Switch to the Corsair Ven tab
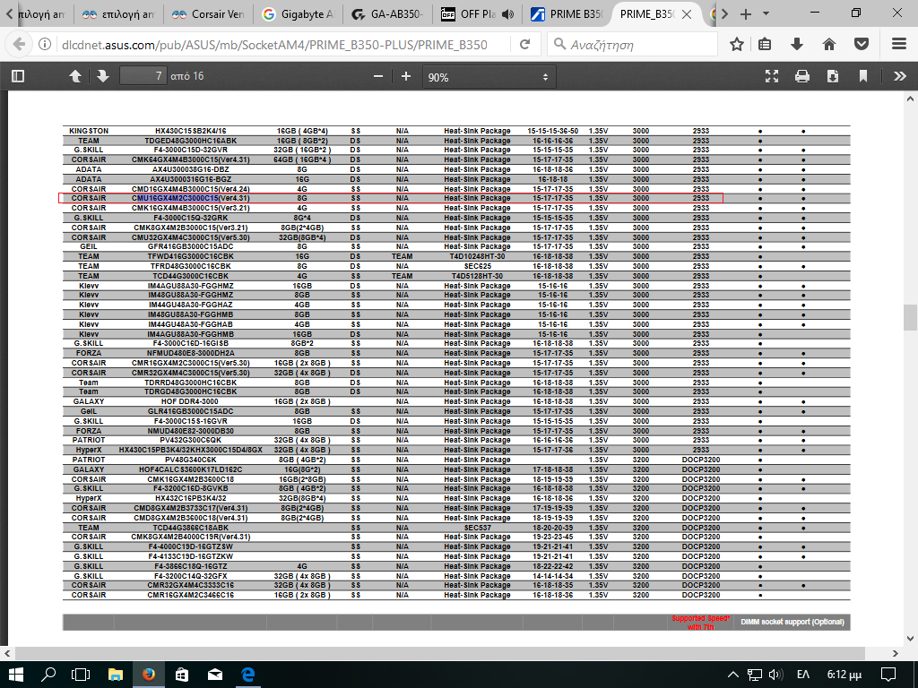This screenshot has height=688, width=918. pyautogui.click(x=208, y=14)
